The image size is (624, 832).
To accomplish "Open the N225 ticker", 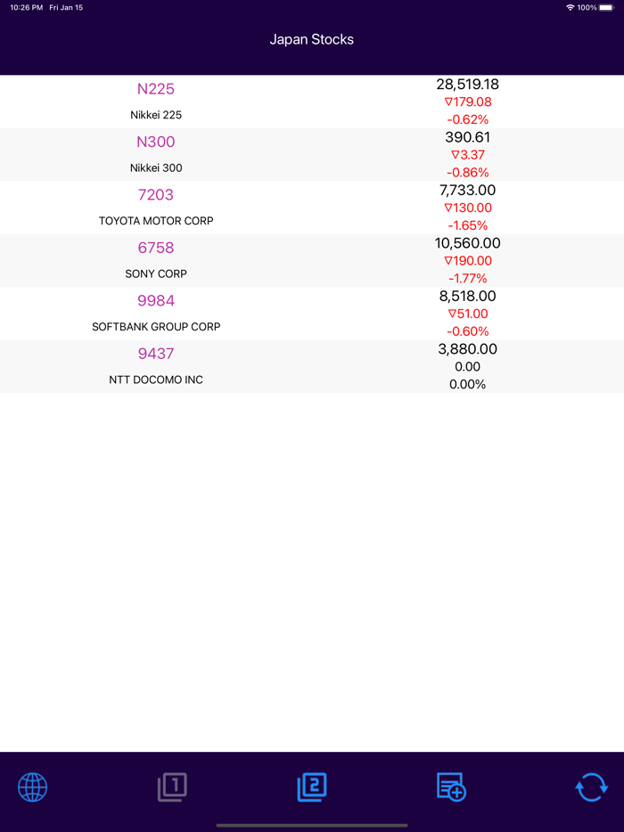I will click(x=156, y=89).
